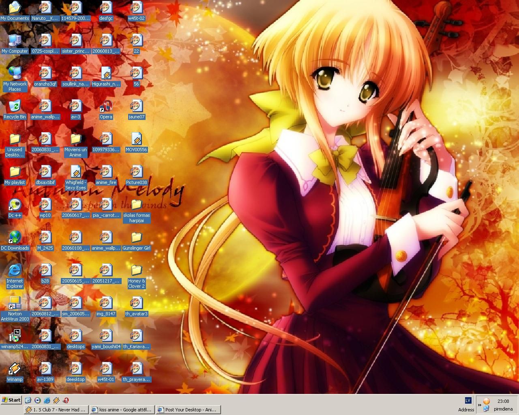Screen dimensions: 519x415
Task: Select the desfgc image file
Action: click(x=106, y=11)
